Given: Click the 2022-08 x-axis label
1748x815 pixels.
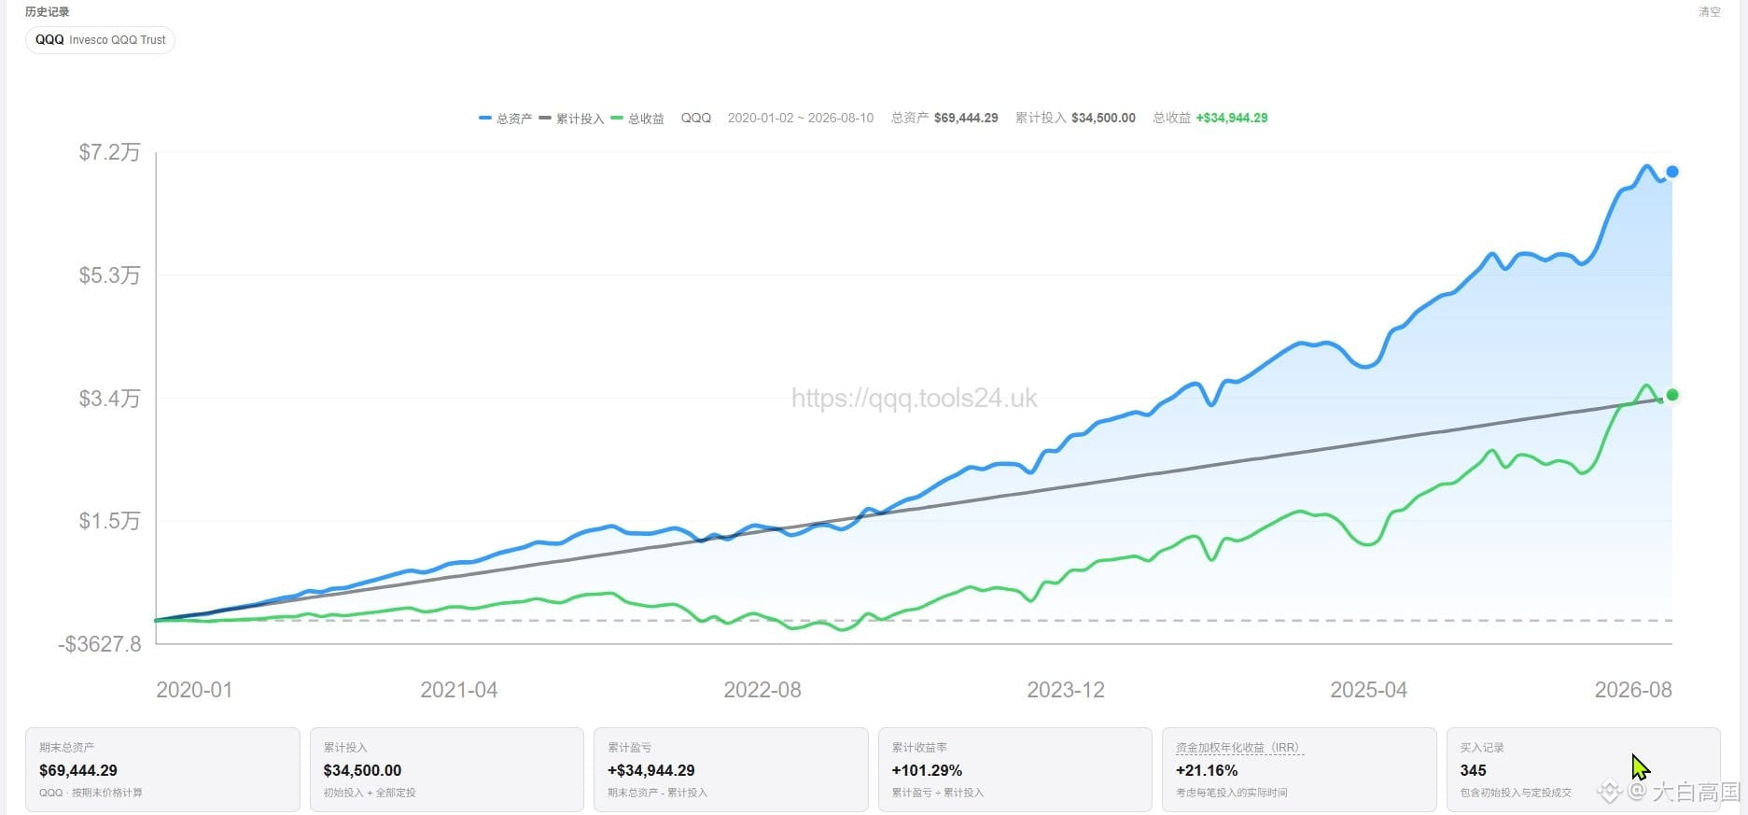Looking at the screenshot, I should click(762, 690).
